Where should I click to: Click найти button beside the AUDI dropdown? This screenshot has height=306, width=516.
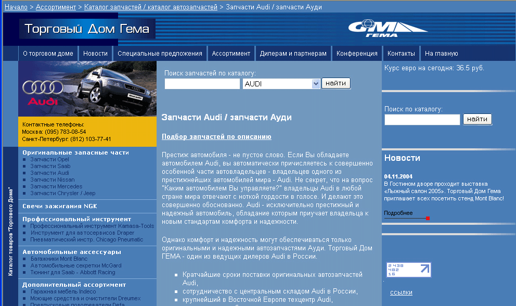[x=336, y=83]
